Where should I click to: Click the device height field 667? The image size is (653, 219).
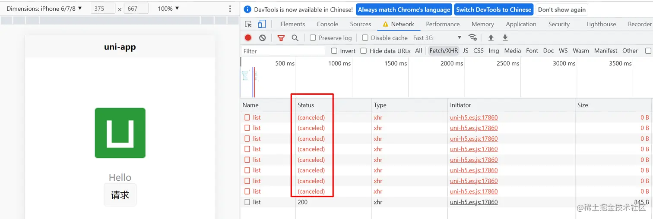pyautogui.click(x=136, y=9)
